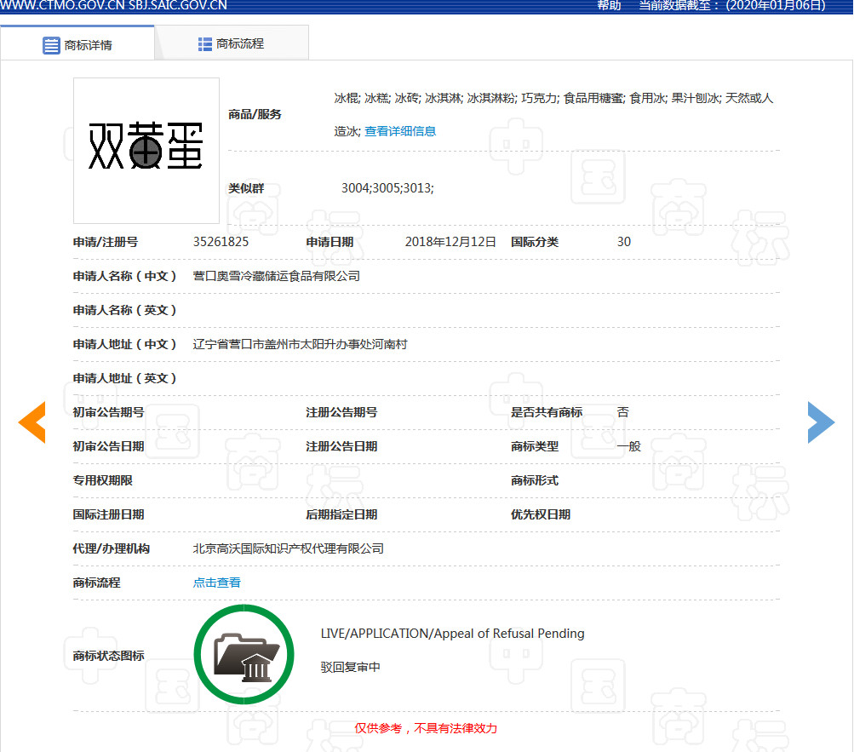This screenshot has height=752, width=854.
Task: Click the 商标详情 list icon
Action: 51,45
